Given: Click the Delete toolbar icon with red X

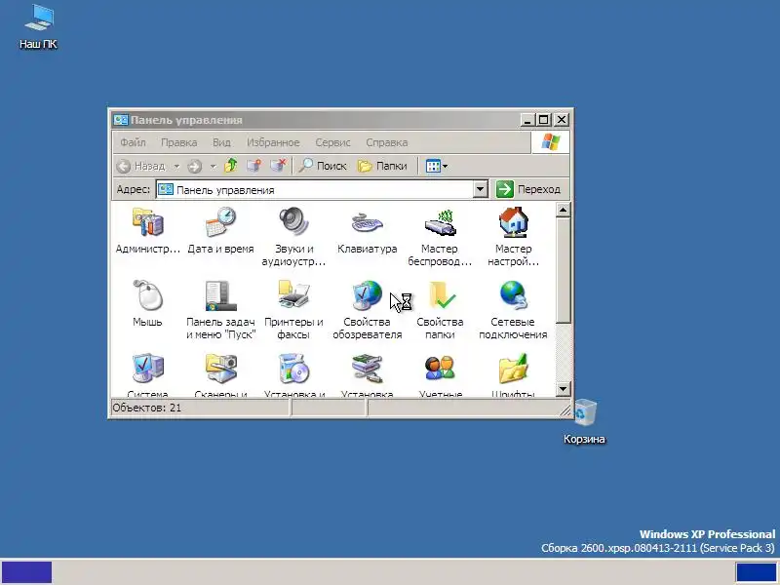Looking at the screenshot, I should click(278, 165).
